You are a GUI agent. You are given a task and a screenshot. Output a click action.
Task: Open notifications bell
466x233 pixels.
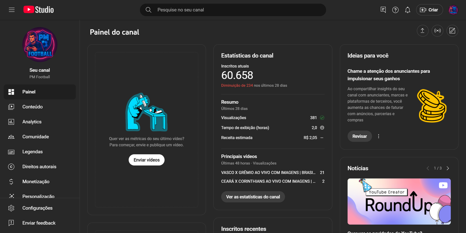click(x=408, y=10)
